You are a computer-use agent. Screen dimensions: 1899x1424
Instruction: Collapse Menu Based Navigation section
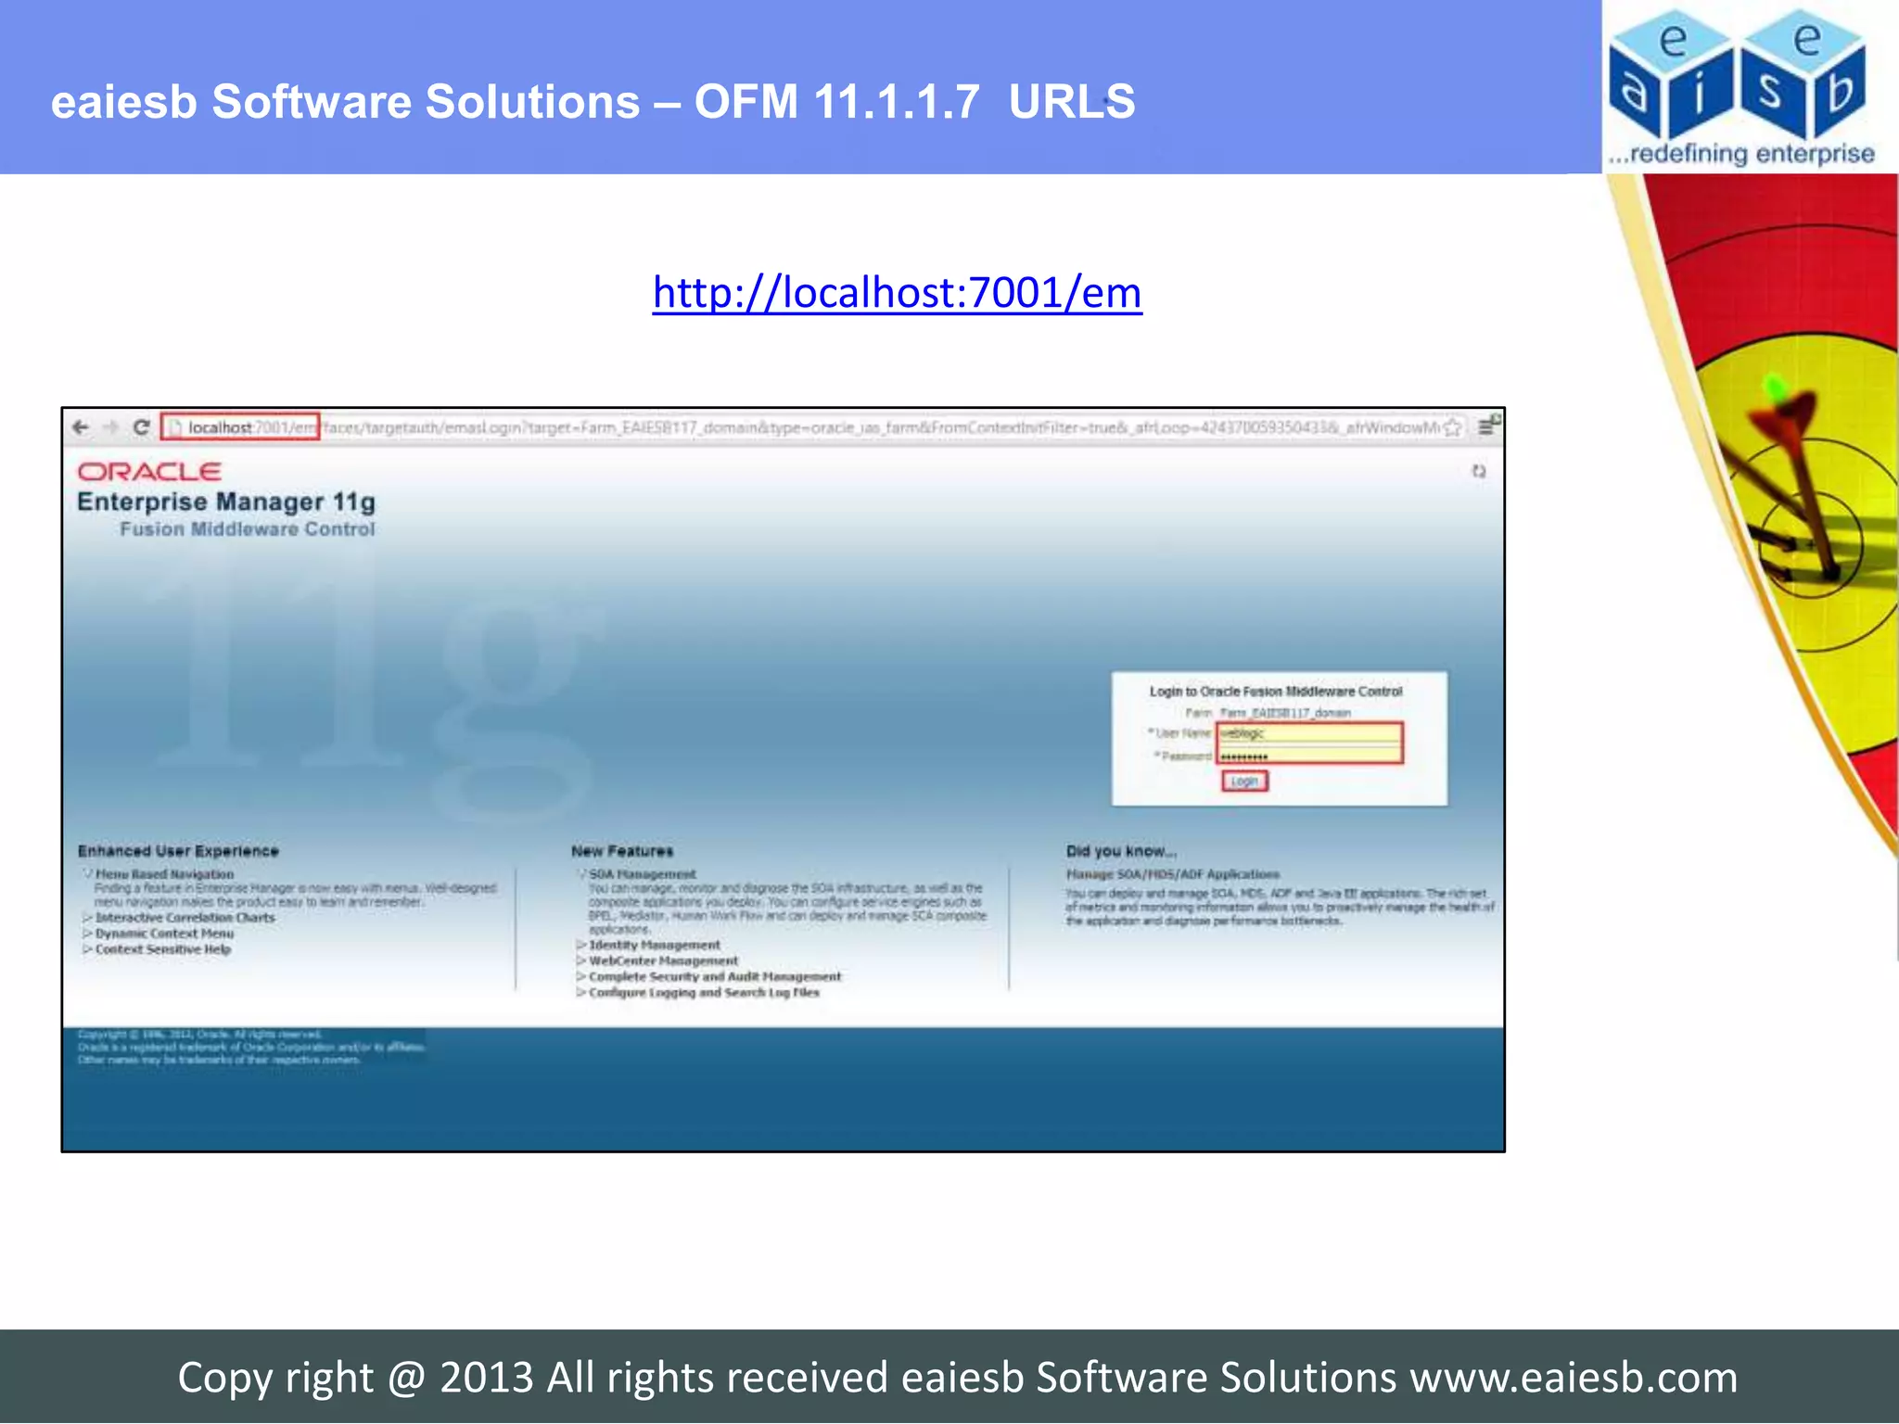pyautogui.click(x=88, y=873)
